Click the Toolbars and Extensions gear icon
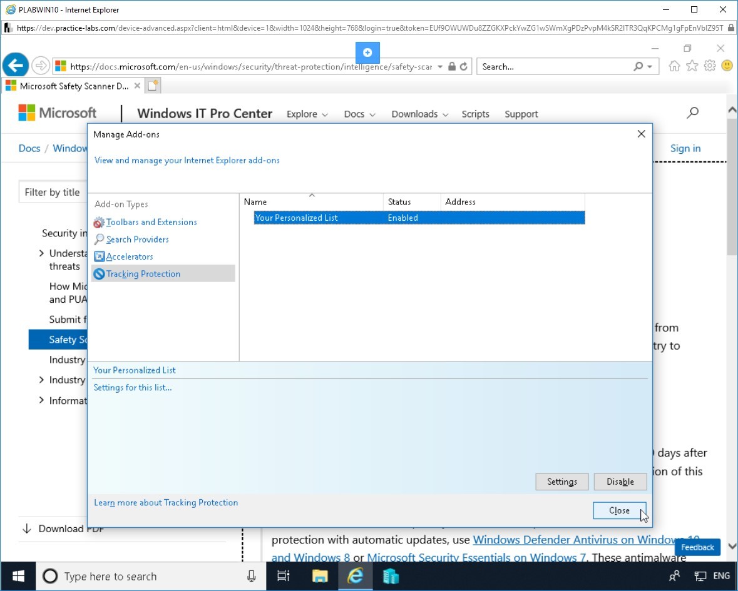 pos(99,223)
